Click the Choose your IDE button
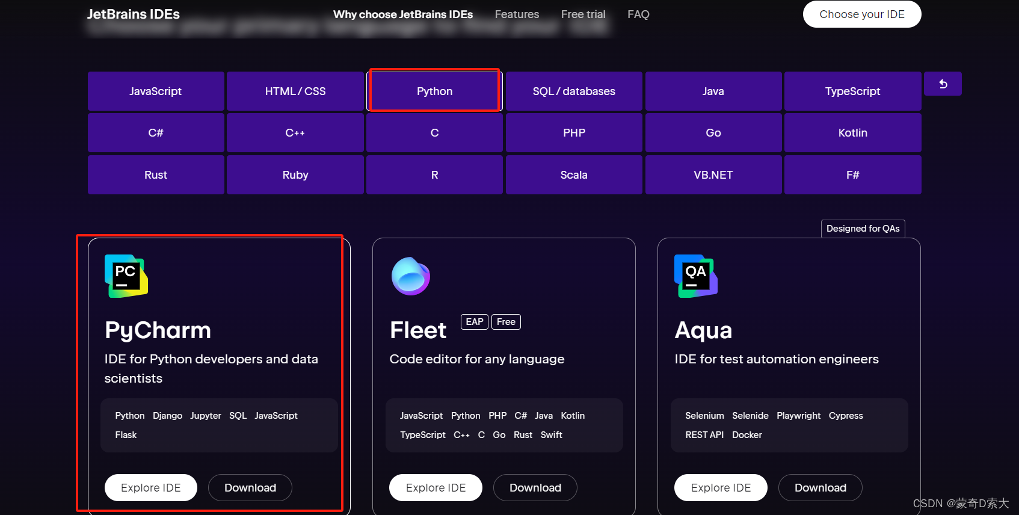Image resolution: width=1019 pixels, height=515 pixels. click(x=862, y=14)
